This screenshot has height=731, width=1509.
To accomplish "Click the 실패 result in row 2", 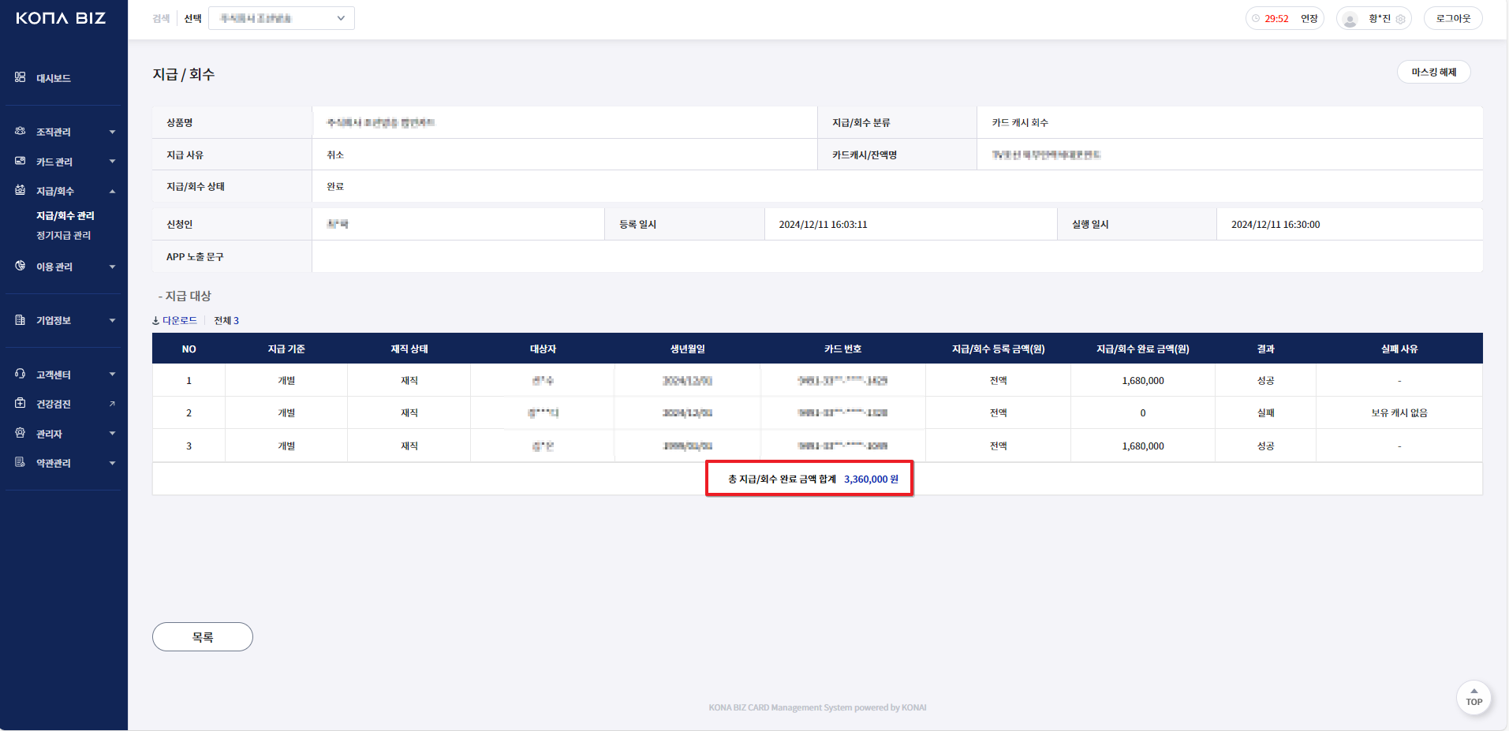I will (1266, 412).
